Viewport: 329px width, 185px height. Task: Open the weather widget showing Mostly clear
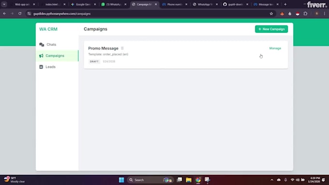pyautogui.click(x=14, y=180)
